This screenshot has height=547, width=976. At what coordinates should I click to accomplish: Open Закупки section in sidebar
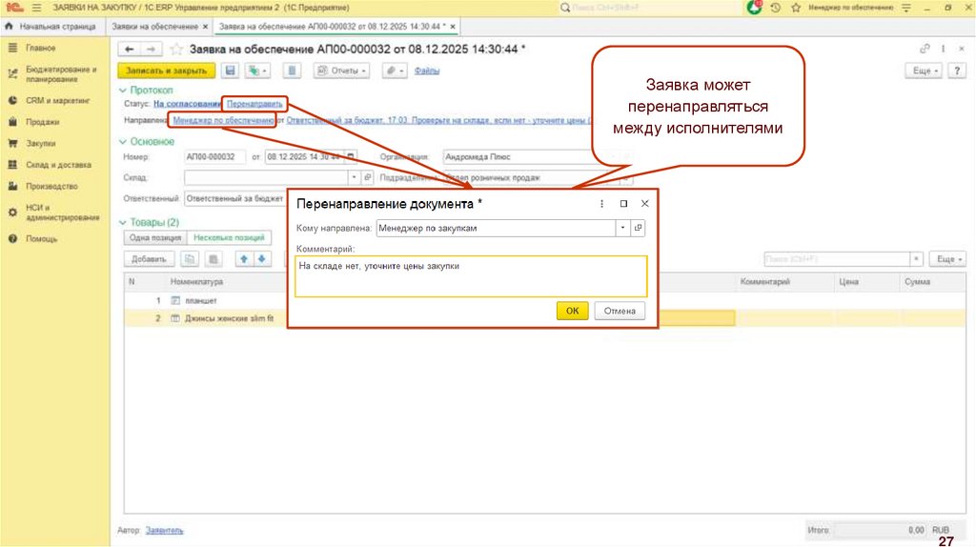[40, 143]
